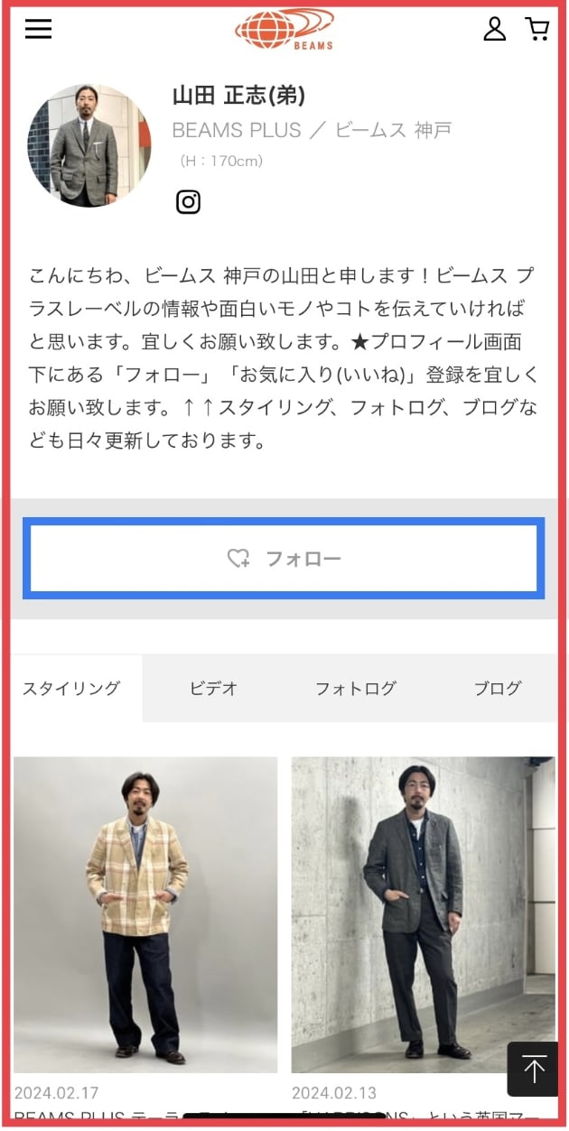The height and width of the screenshot is (1131, 569).
Task: Open the gray blazer styling photo
Action: pos(424,914)
